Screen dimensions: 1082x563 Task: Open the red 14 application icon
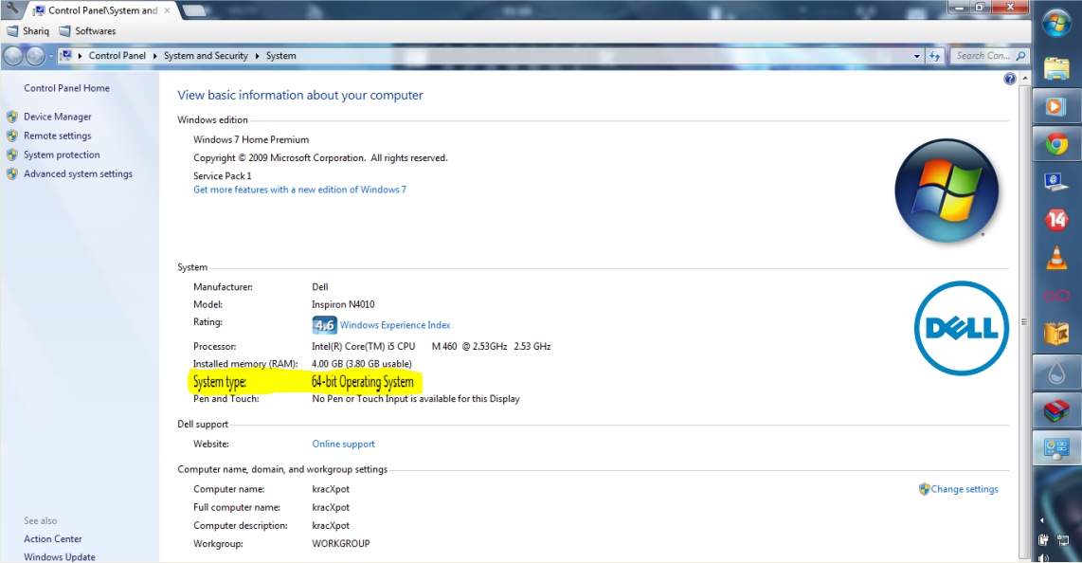click(x=1056, y=220)
